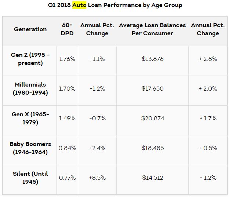Select the $14,512 loan balance cell
Image resolution: width=229 pixels, height=197 pixels.
[152, 178]
